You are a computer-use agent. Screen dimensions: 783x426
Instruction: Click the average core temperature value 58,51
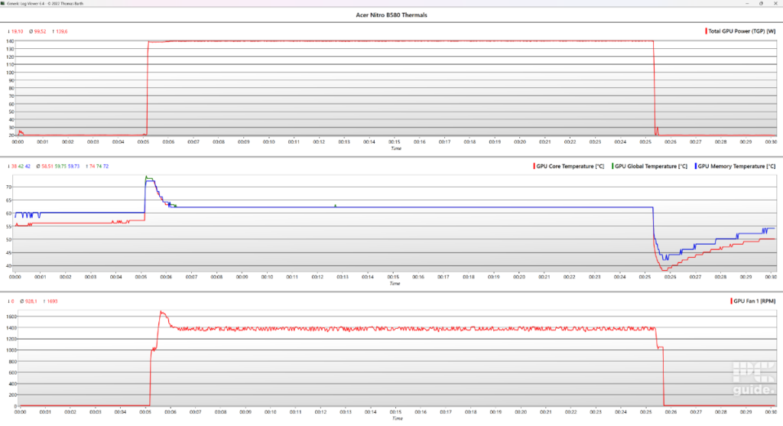(x=47, y=166)
